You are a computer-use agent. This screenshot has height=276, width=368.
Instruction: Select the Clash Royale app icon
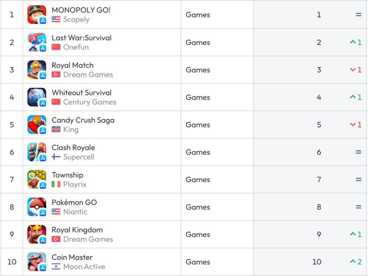(x=37, y=152)
